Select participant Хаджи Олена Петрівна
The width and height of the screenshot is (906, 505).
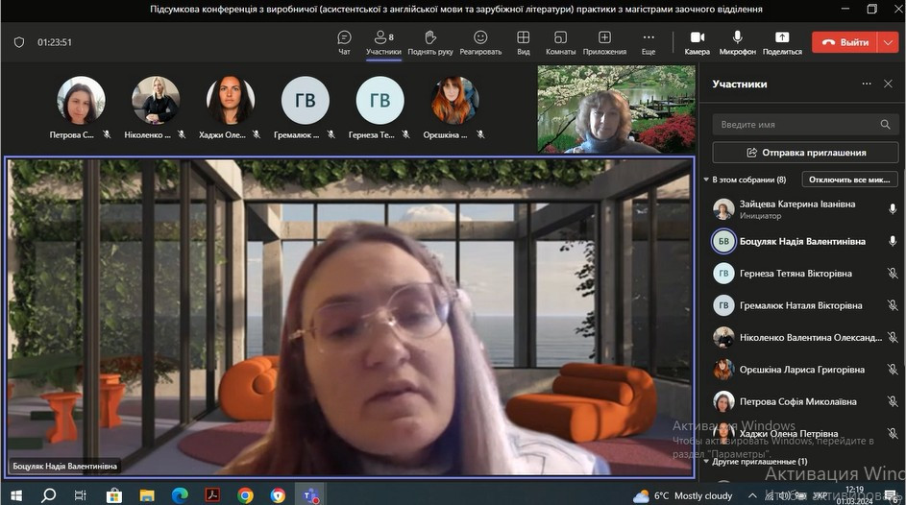point(804,433)
